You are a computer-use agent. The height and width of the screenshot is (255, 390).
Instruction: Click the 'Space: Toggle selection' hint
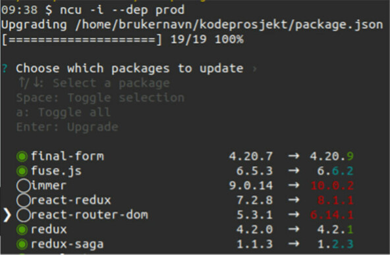click(100, 98)
